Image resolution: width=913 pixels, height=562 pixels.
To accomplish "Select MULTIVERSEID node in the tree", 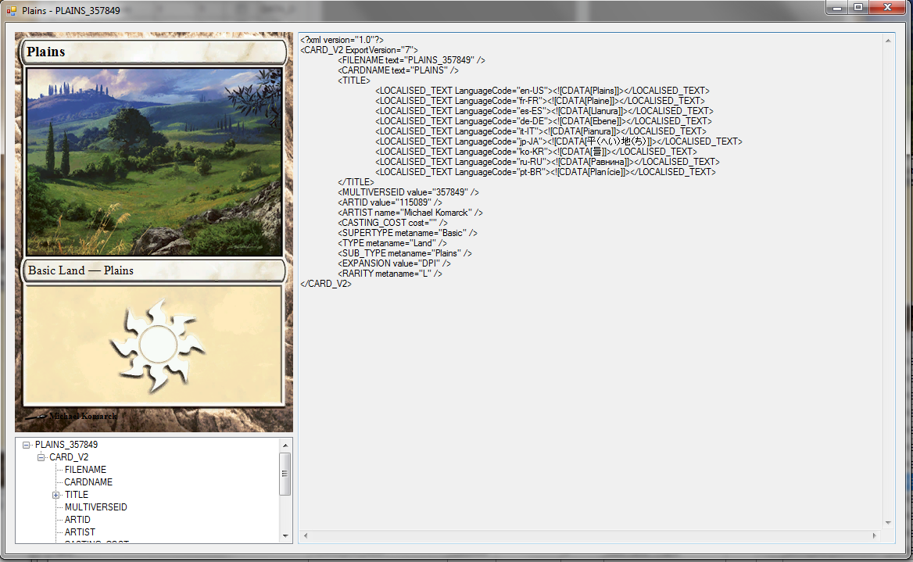I will tap(95, 507).
